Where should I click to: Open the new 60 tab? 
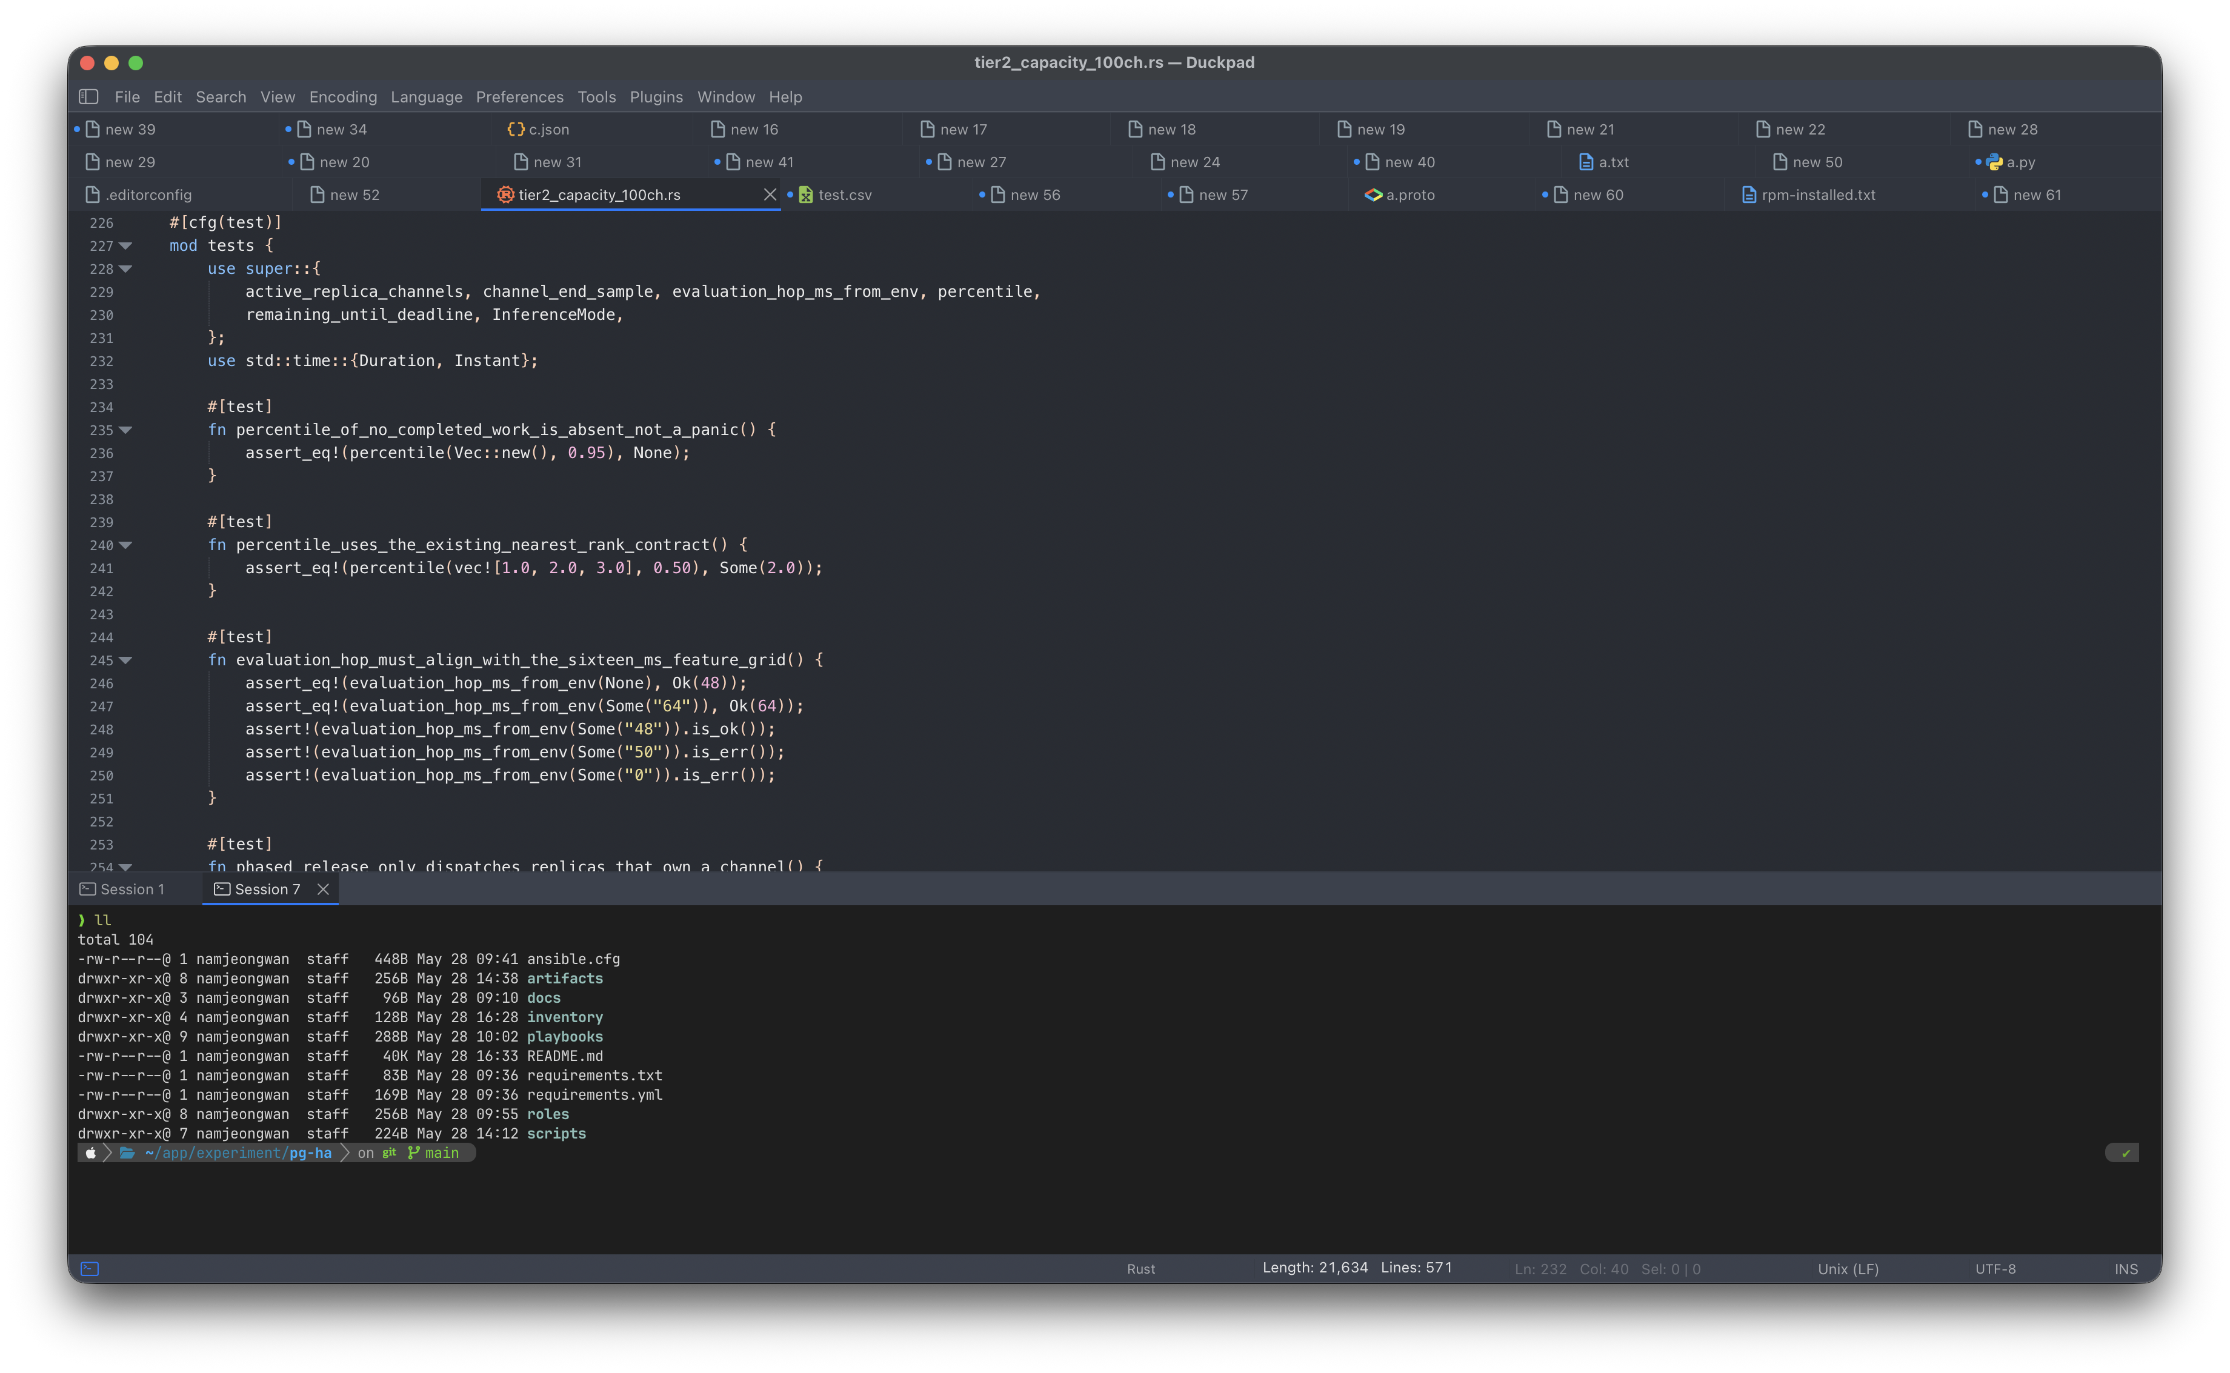[x=1597, y=194]
